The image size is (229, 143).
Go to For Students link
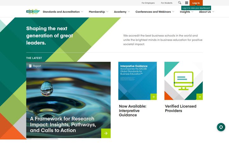(x=167, y=3)
